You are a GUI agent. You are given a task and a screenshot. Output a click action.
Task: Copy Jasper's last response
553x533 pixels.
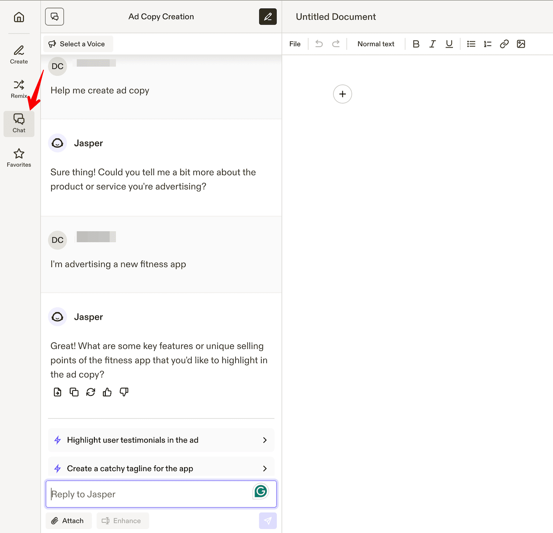pyautogui.click(x=74, y=392)
